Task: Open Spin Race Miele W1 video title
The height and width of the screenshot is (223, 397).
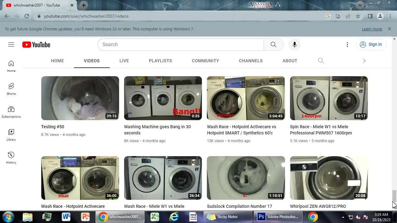Action: click(321, 130)
